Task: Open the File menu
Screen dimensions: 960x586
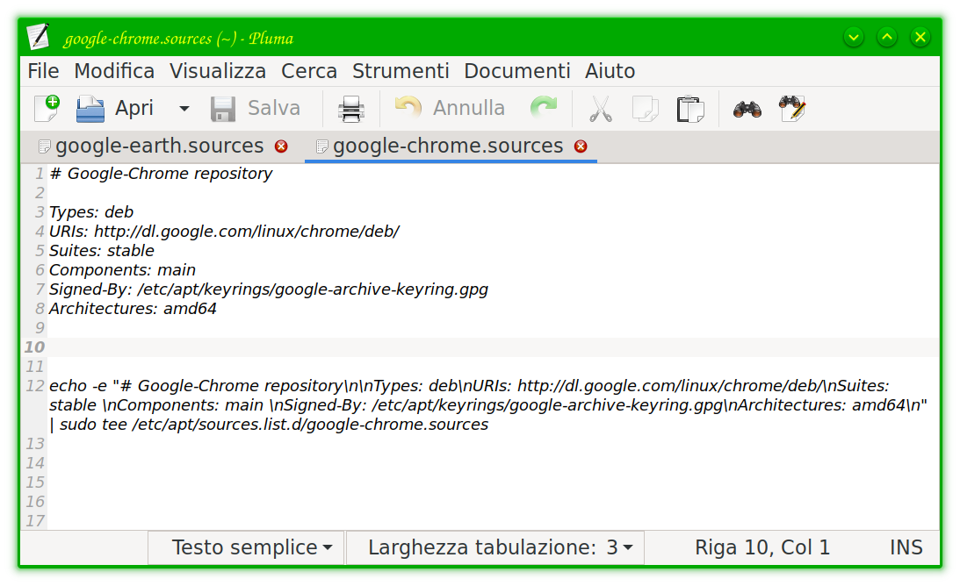Action: click(x=43, y=71)
